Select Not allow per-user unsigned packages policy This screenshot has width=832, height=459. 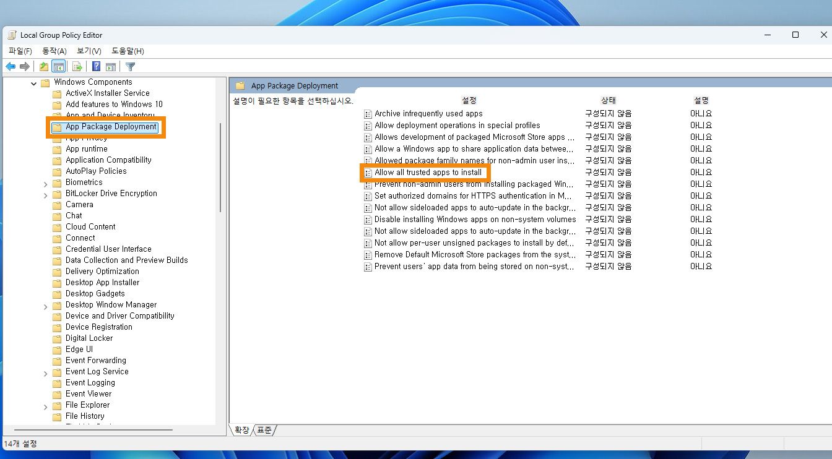coord(475,243)
